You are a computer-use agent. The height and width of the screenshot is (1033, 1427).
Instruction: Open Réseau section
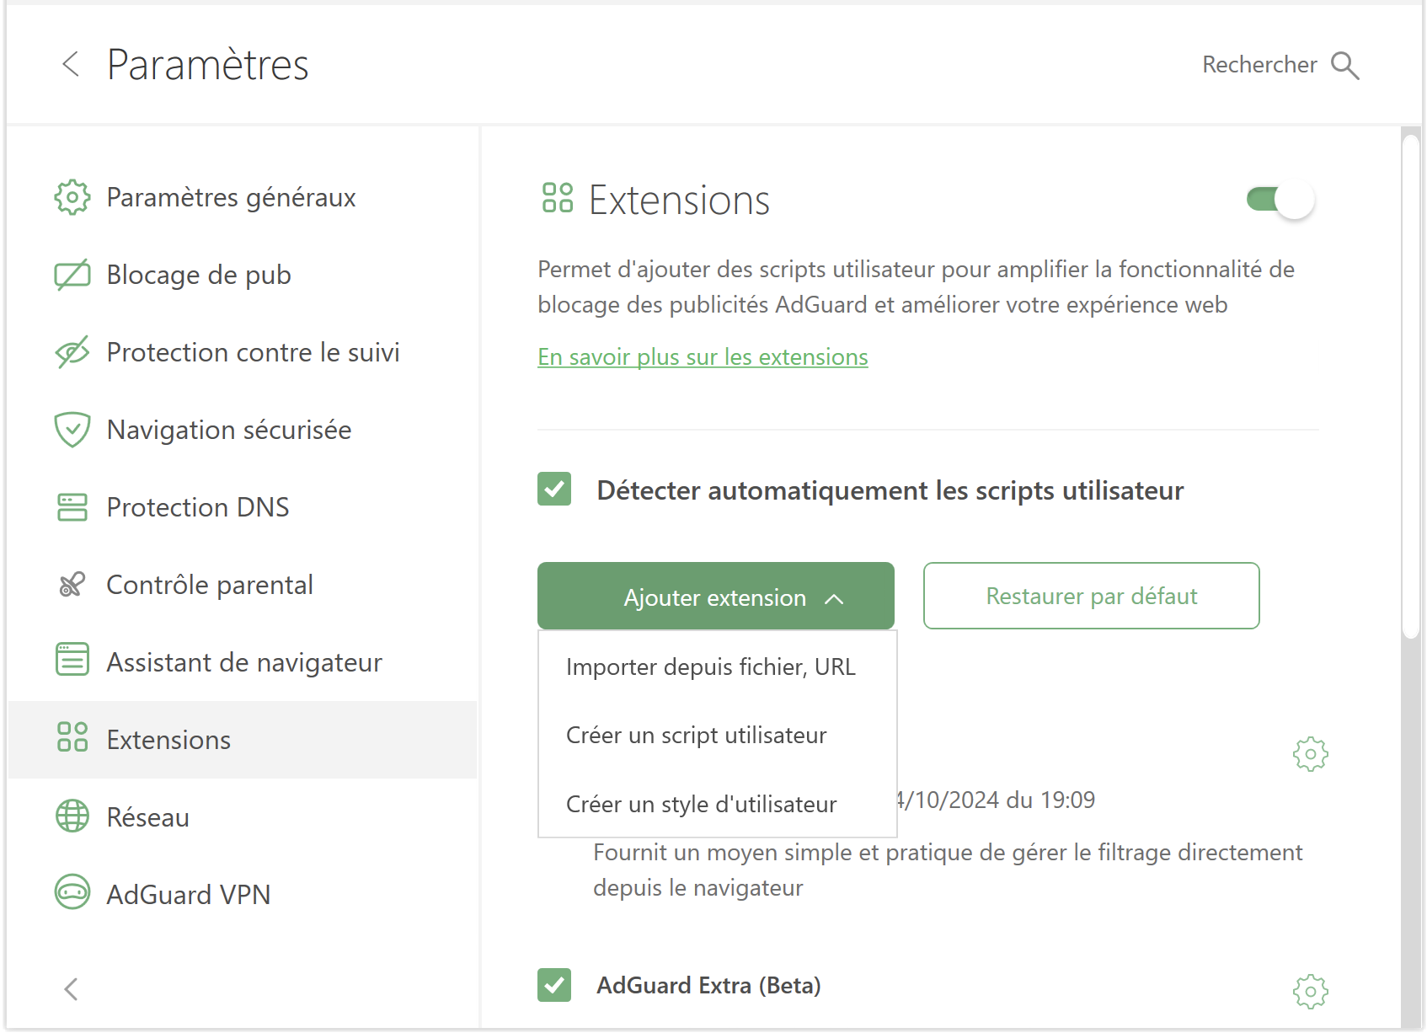coord(243,817)
